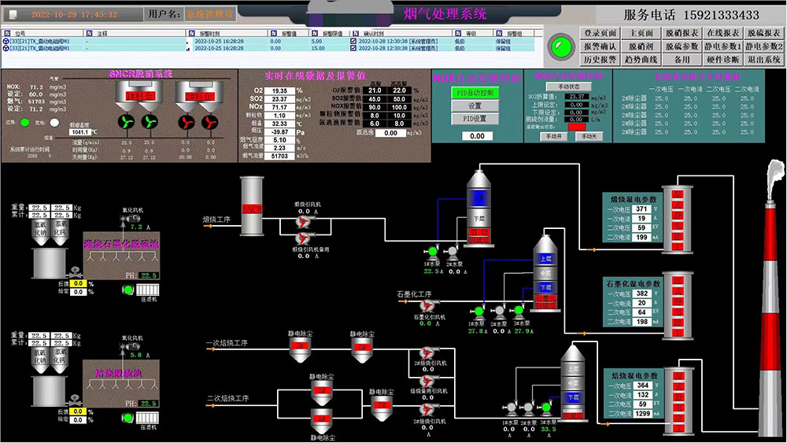Viewport: 787px width, 443px height.
Task: Select the SNCR reactor tower icon
Action: [252, 206]
